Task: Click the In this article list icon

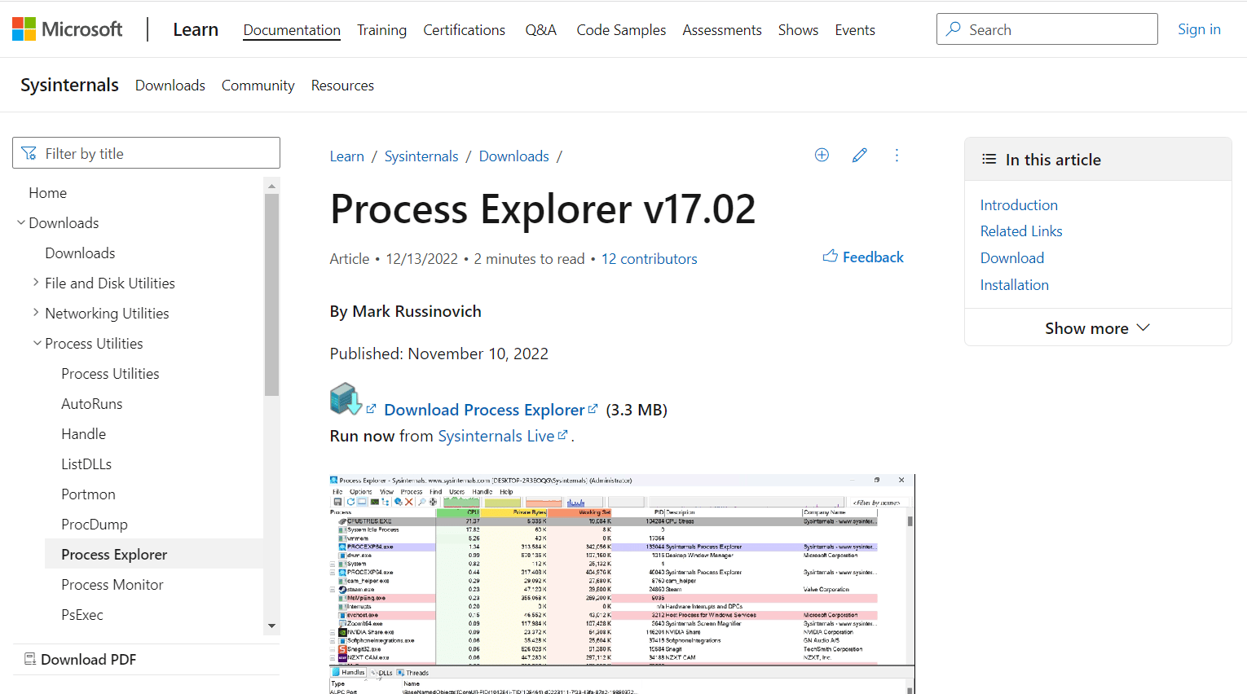Action: (989, 159)
